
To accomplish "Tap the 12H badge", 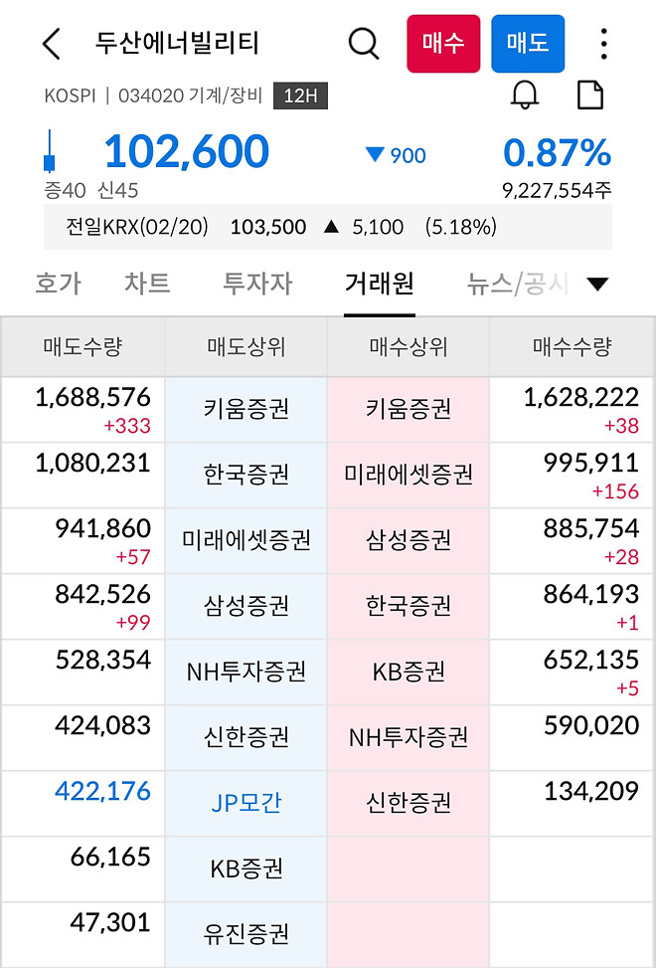I will [300, 97].
